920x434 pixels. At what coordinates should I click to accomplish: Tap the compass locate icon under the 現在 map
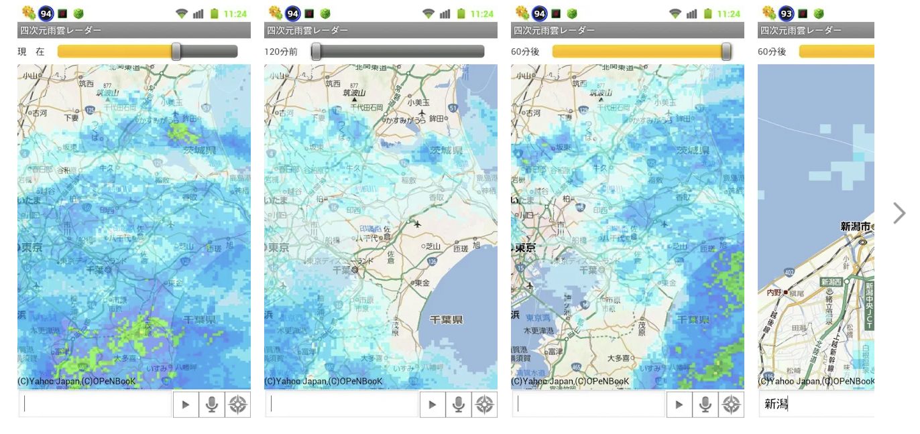pyautogui.click(x=238, y=405)
